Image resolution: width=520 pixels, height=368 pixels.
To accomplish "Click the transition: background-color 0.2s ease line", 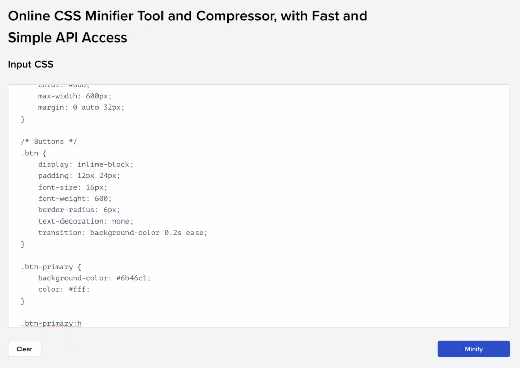I will coord(122,232).
